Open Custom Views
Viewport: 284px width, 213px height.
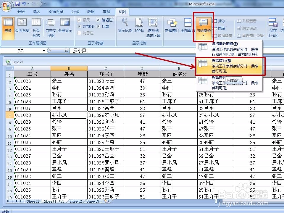click(x=50, y=27)
